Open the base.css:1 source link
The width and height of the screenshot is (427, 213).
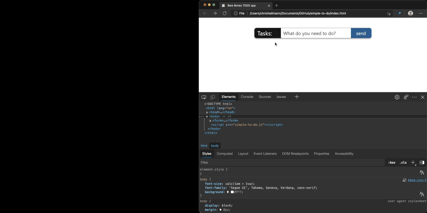click(x=417, y=180)
